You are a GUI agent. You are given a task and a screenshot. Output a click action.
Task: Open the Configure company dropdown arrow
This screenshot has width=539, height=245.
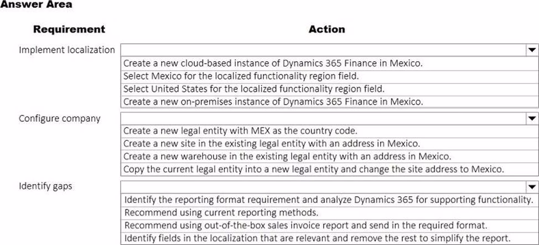pos(531,118)
